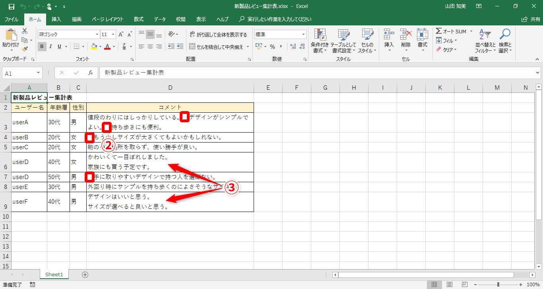Click the 書式 format cells button
543x289 pixels.
click(x=422, y=40)
